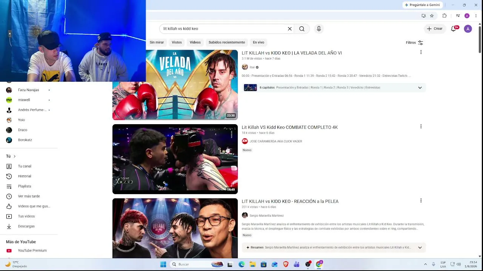Open options for the LA VELADA DEL AÑO VI video
483x271 pixels.
click(421, 52)
